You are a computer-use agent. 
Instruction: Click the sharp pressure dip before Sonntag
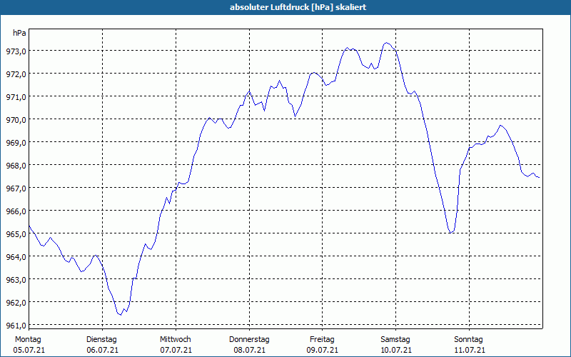pos(451,233)
